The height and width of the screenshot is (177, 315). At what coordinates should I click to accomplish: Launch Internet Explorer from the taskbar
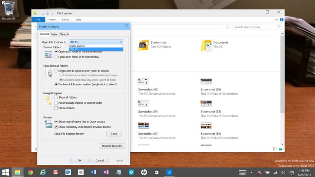(x=43, y=172)
